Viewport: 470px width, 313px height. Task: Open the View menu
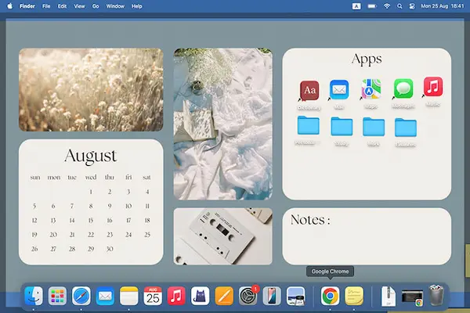79,6
